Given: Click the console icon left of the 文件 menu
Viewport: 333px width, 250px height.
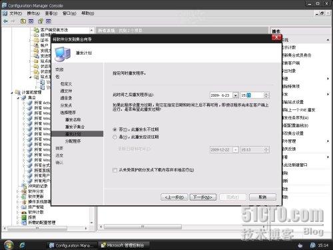Looking at the screenshot, I should coord(5,13).
